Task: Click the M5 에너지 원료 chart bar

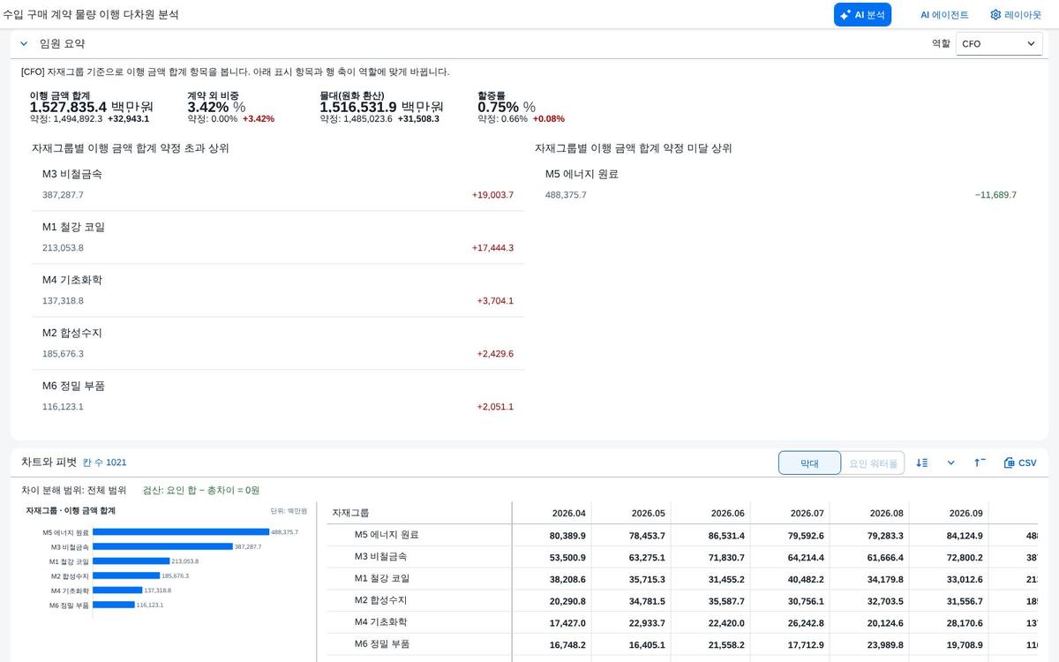Action: click(x=181, y=532)
